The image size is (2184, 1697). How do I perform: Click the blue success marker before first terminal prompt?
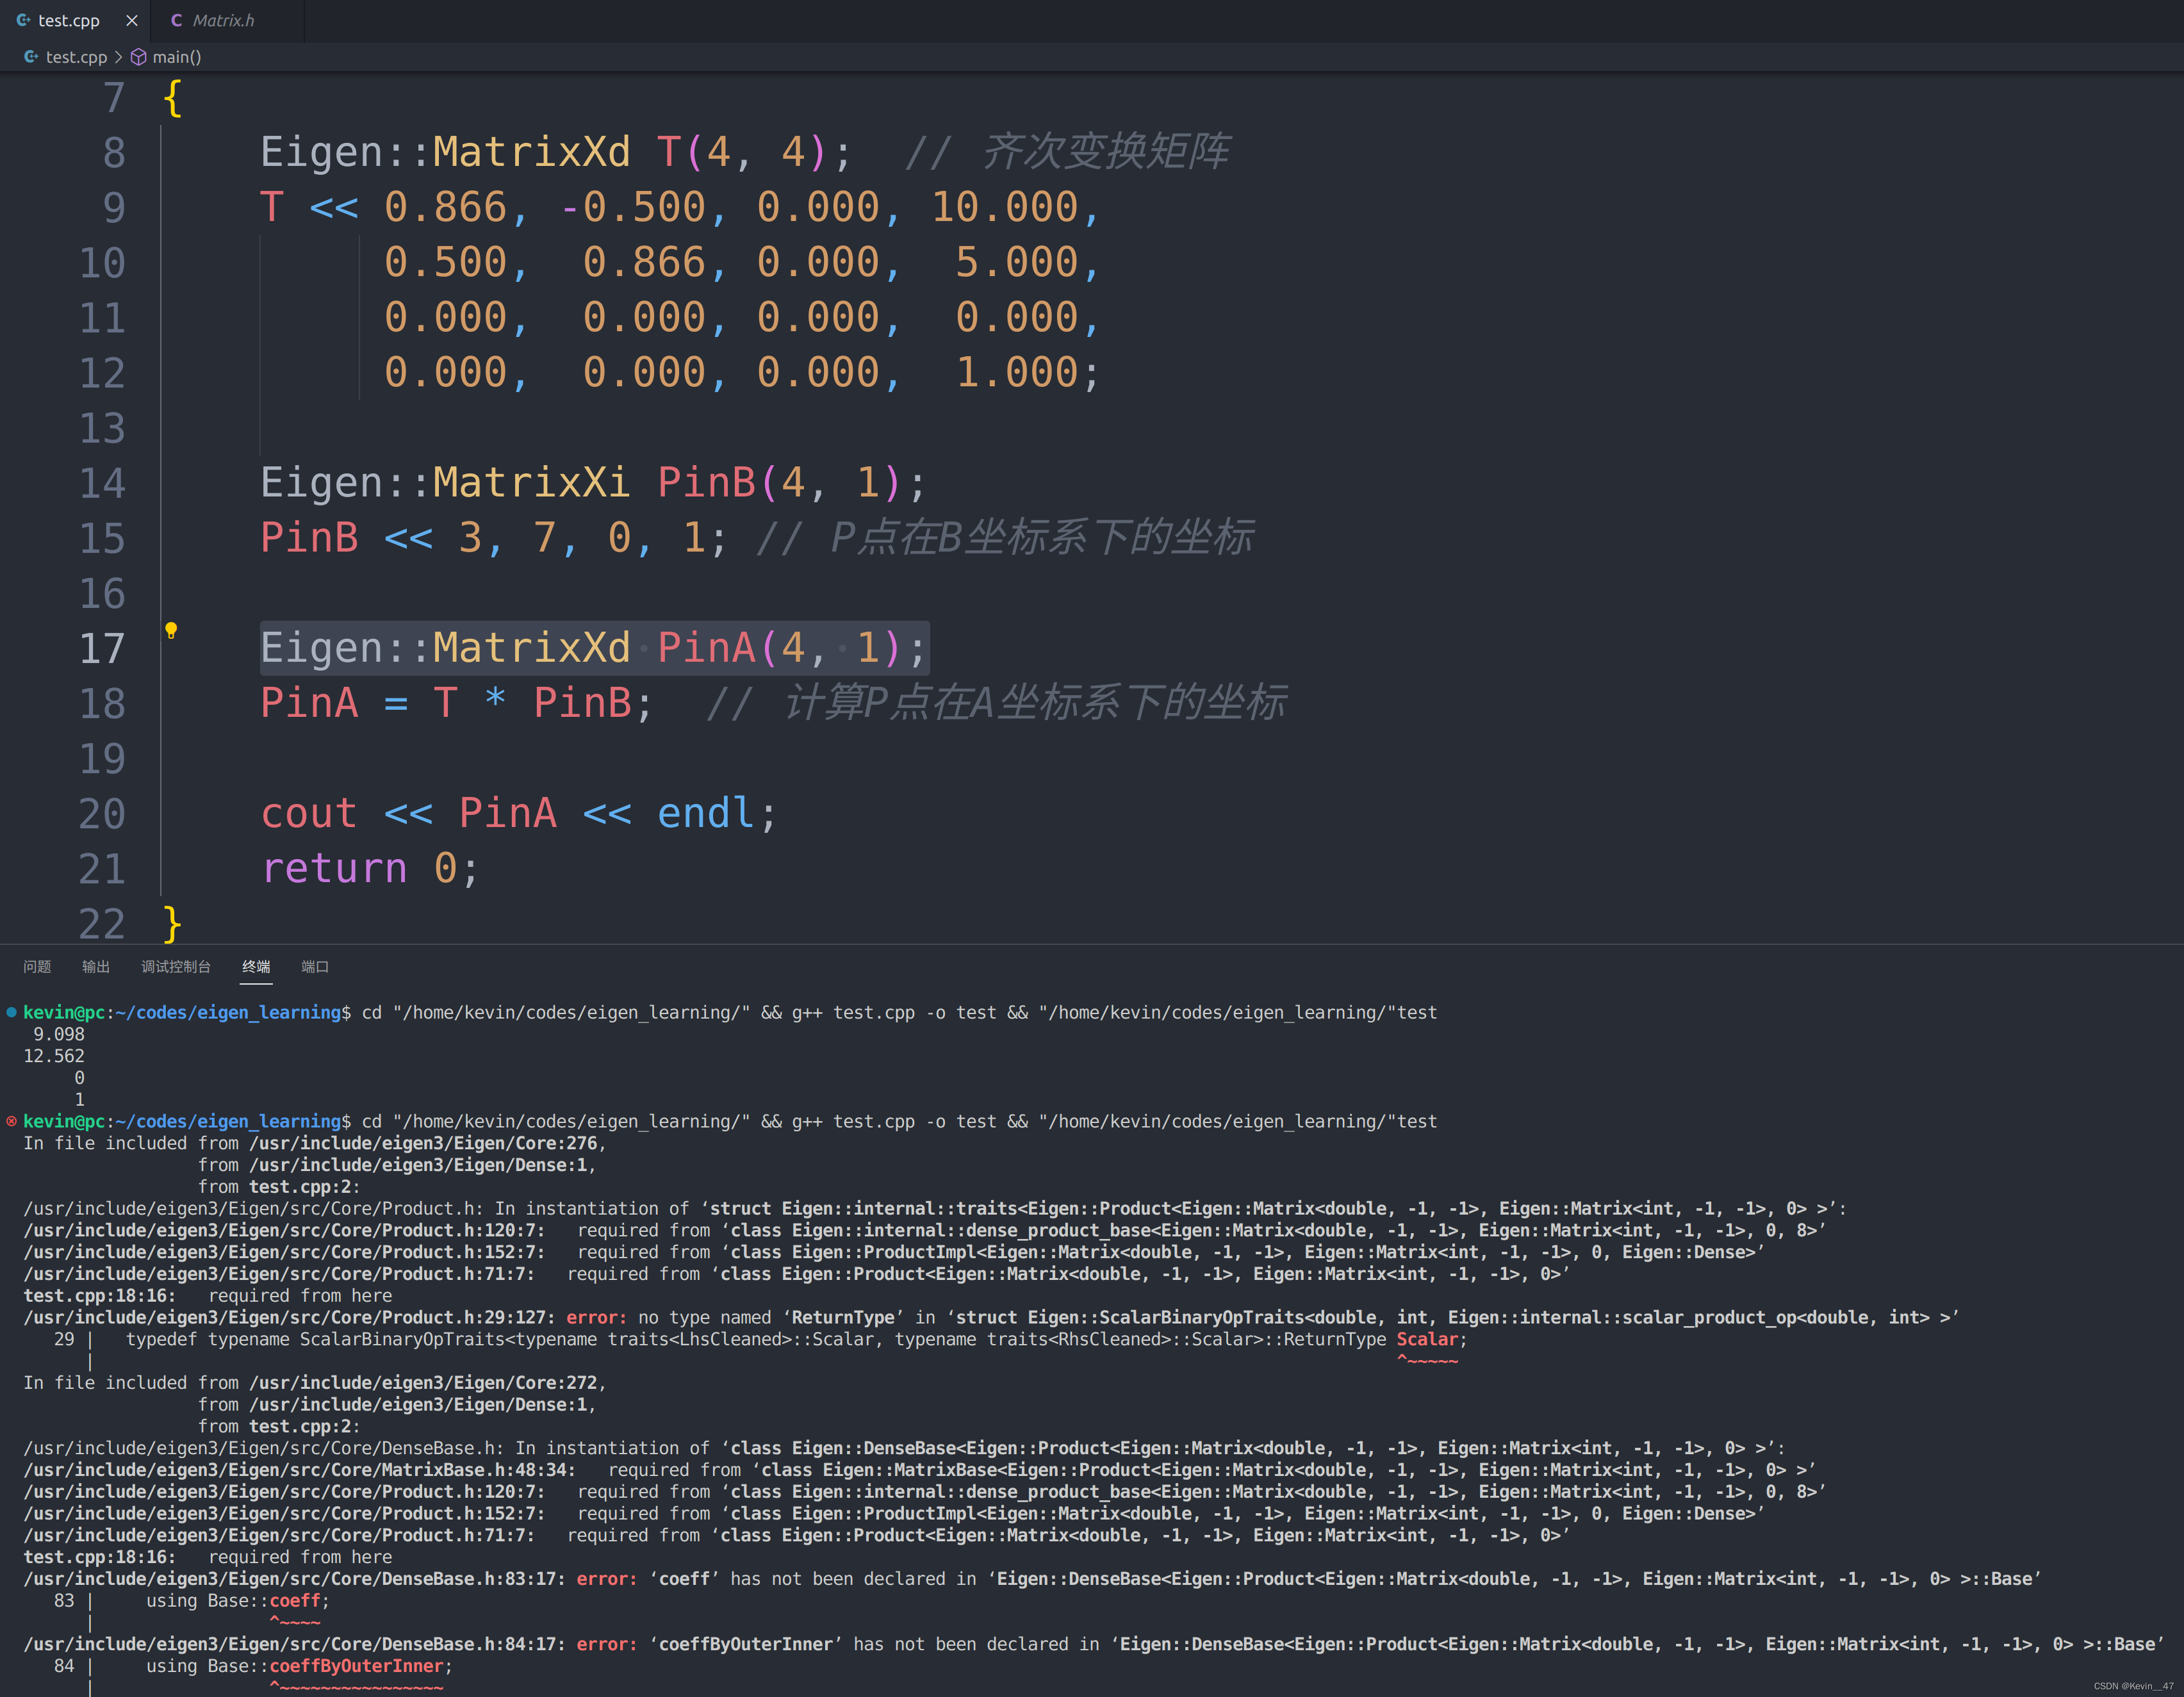11,1012
